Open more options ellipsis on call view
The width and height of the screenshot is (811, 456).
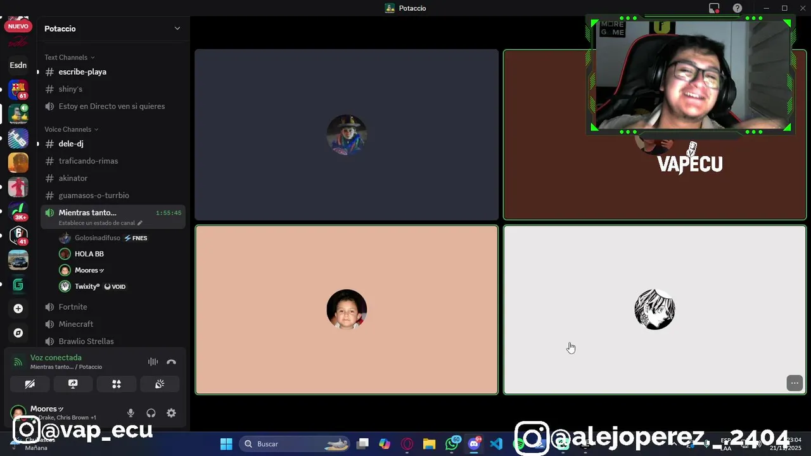tap(795, 383)
